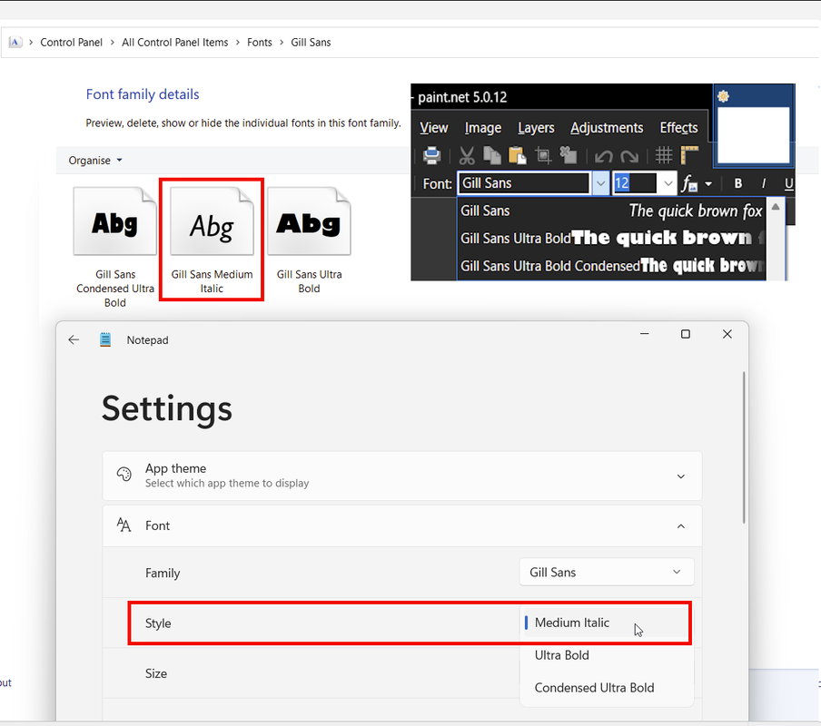Open the Effects menu in paint.net
Viewport: 821px width, 726px height.
click(678, 128)
